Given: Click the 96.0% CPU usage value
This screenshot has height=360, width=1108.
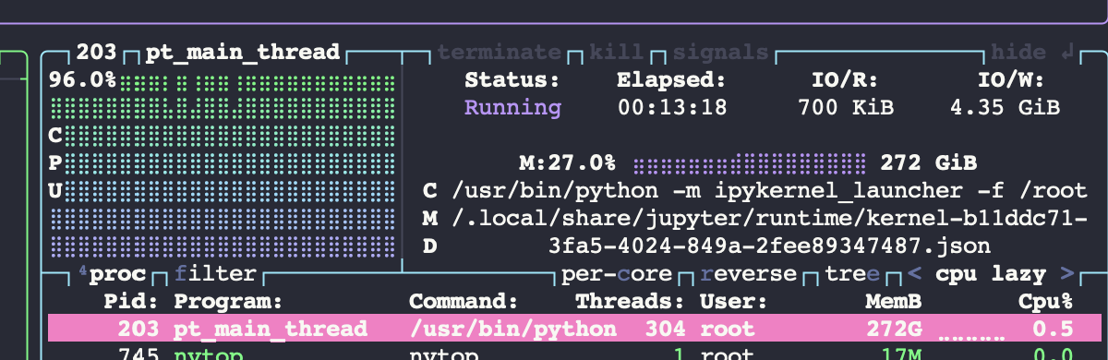Looking at the screenshot, I should (x=83, y=80).
